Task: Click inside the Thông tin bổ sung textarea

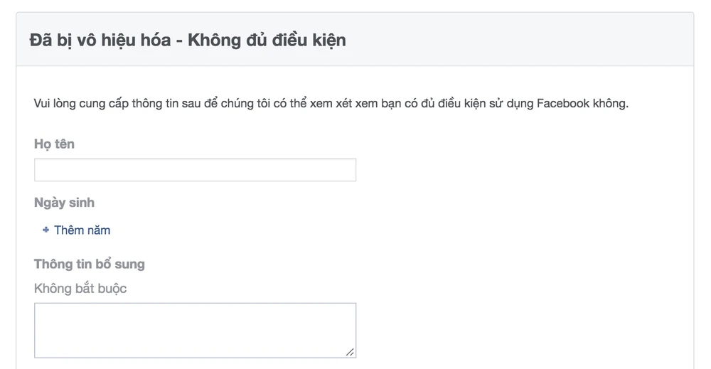Action: [x=195, y=330]
